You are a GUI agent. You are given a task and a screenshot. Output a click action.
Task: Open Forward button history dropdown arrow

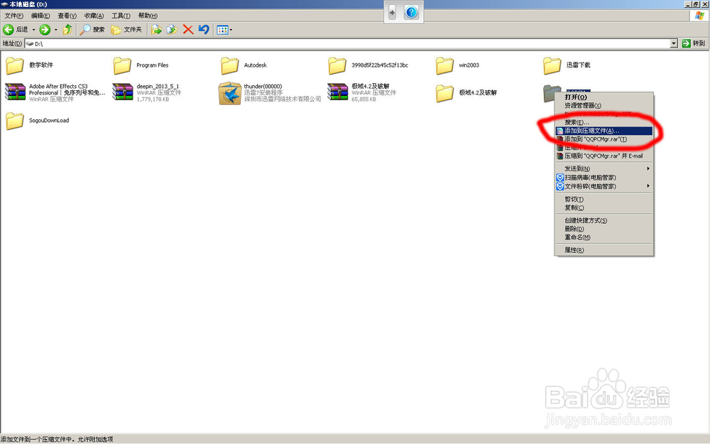point(55,30)
